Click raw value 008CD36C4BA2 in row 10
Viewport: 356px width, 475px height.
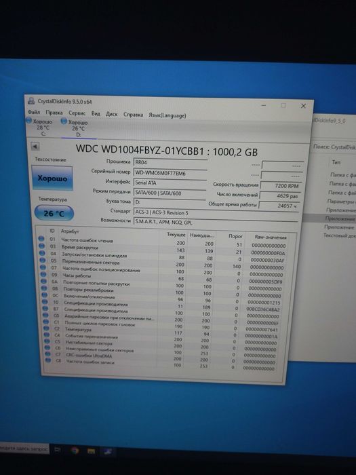(x=263, y=309)
